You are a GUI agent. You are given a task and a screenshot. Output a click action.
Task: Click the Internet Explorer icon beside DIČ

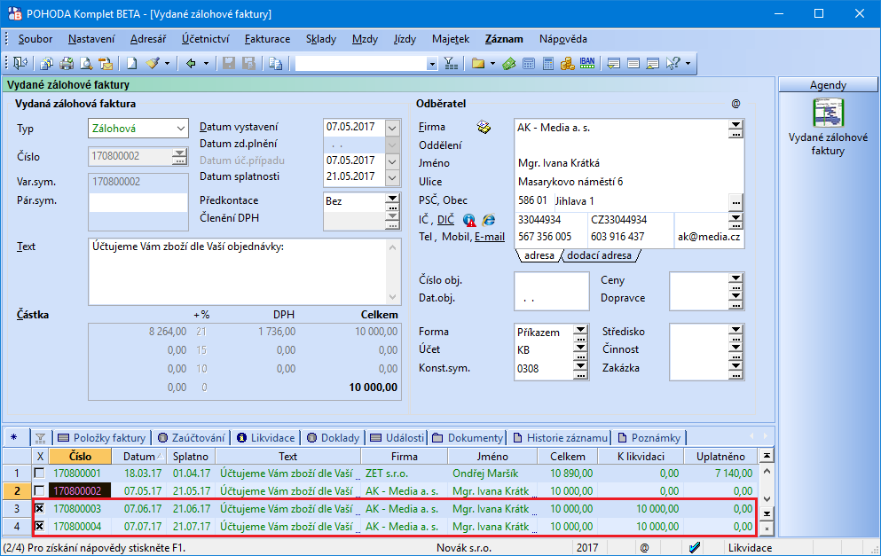tap(489, 220)
